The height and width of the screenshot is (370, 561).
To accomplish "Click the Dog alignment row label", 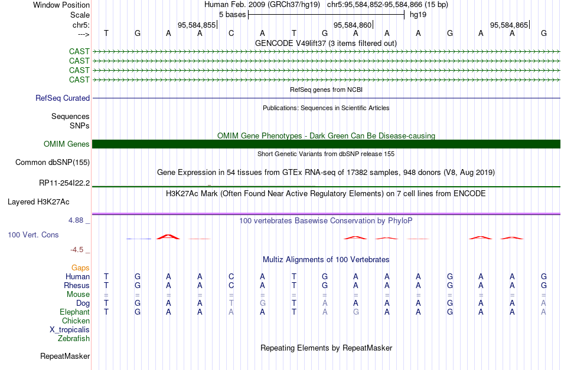I will click(x=83, y=303).
